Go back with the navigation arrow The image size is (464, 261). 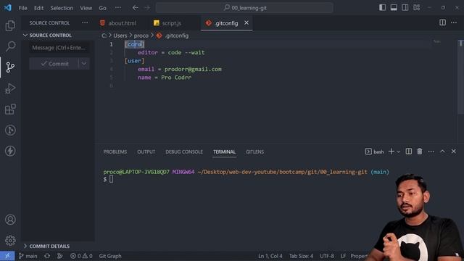(136, 8)
